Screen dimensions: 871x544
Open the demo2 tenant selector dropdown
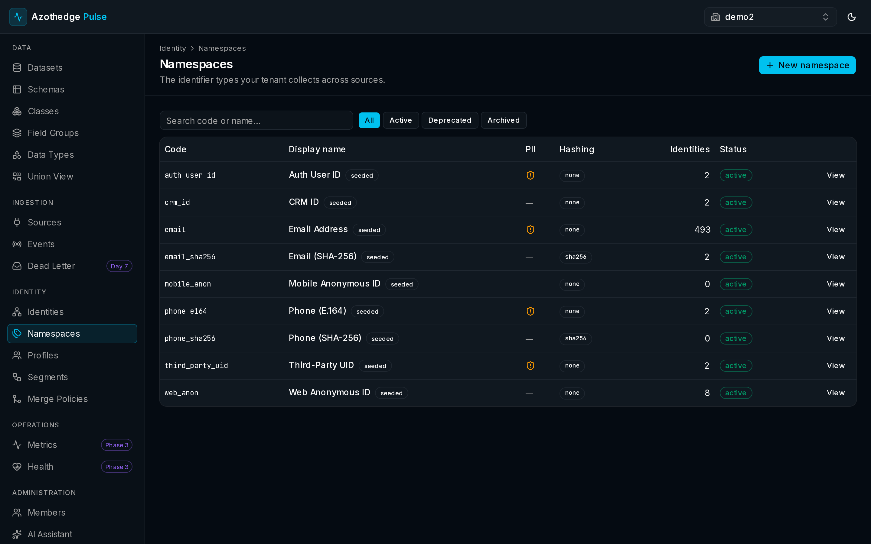770,17
